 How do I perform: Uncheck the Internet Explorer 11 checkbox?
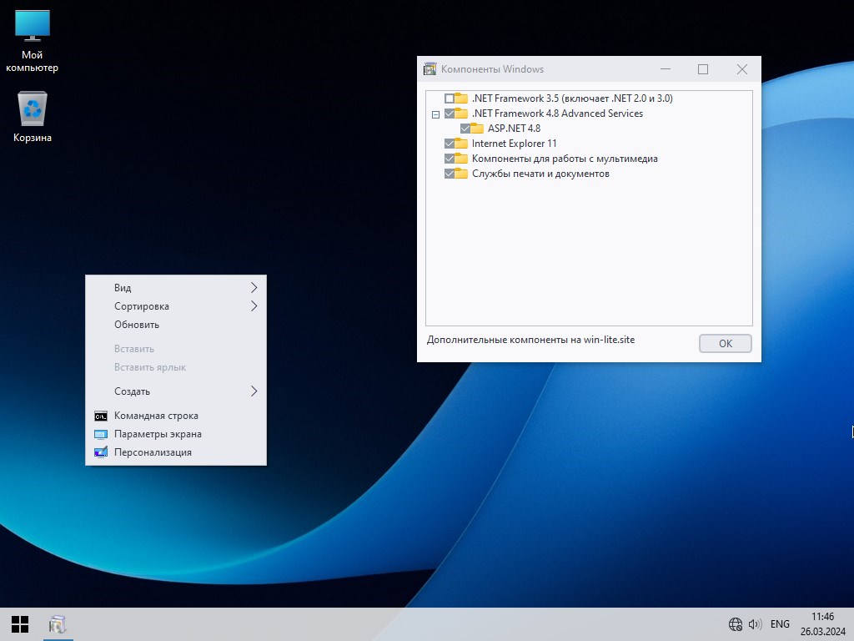tap(450, 144)
